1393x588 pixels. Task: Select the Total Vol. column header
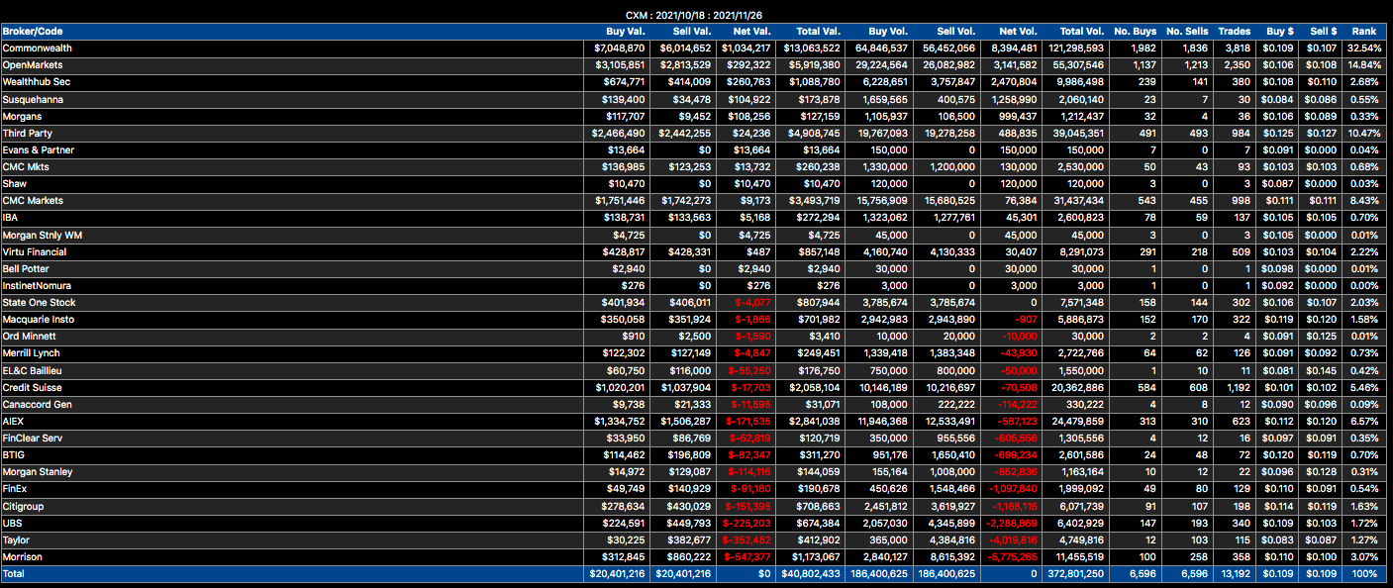[1083, 32]
